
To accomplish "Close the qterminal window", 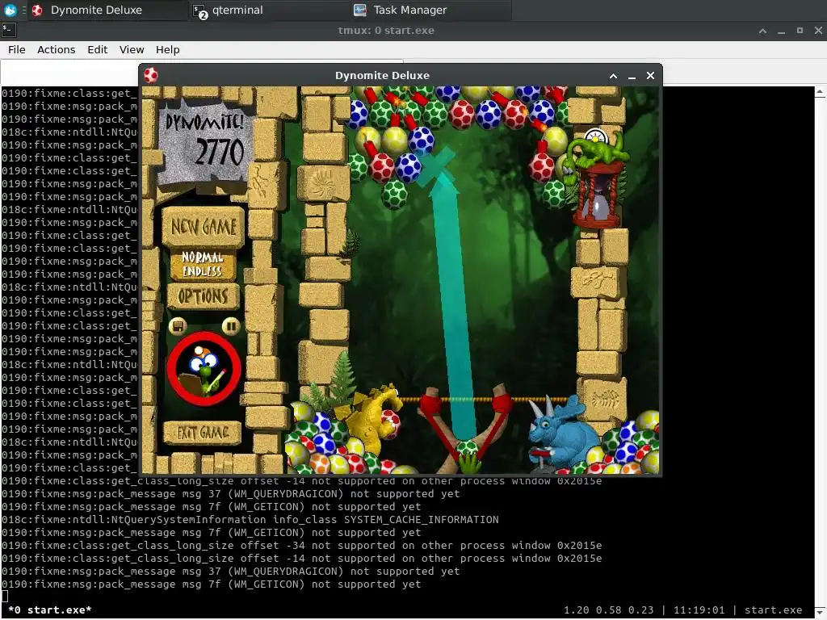I will pyautogui.click(x=818, y=31).
